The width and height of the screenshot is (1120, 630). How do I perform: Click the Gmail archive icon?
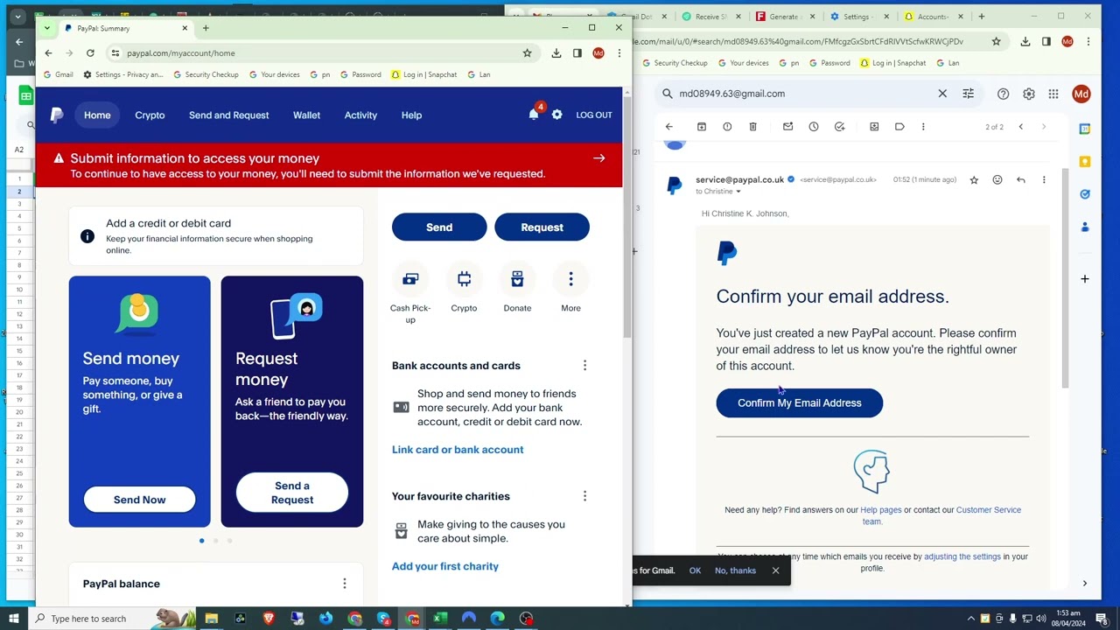[702, 127]
